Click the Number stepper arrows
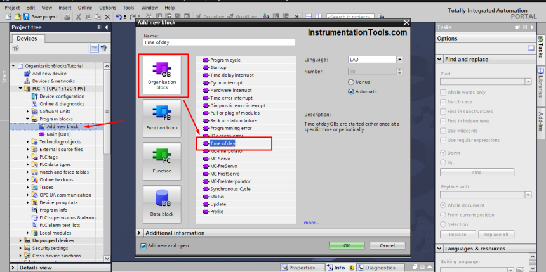Image resolution: width=546 pixels, height=272 pixels. point(400,71)
